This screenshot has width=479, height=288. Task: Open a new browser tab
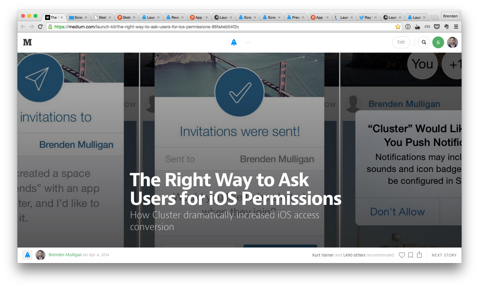434,17
